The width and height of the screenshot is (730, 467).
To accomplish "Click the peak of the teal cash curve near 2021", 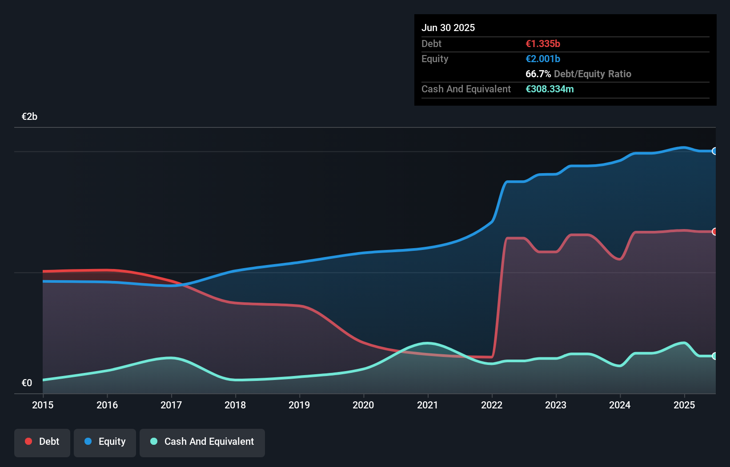I will [x=427, y=343].
